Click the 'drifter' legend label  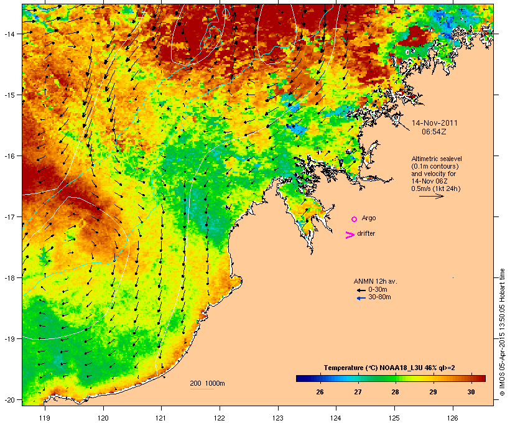366,233
